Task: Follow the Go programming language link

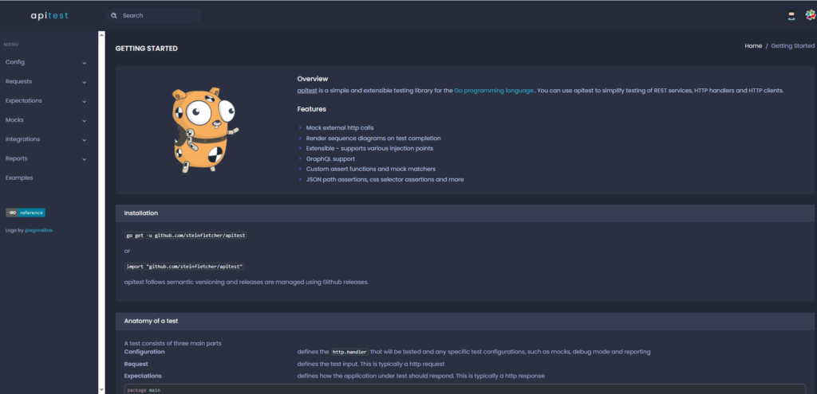Action: pos(495,91)
